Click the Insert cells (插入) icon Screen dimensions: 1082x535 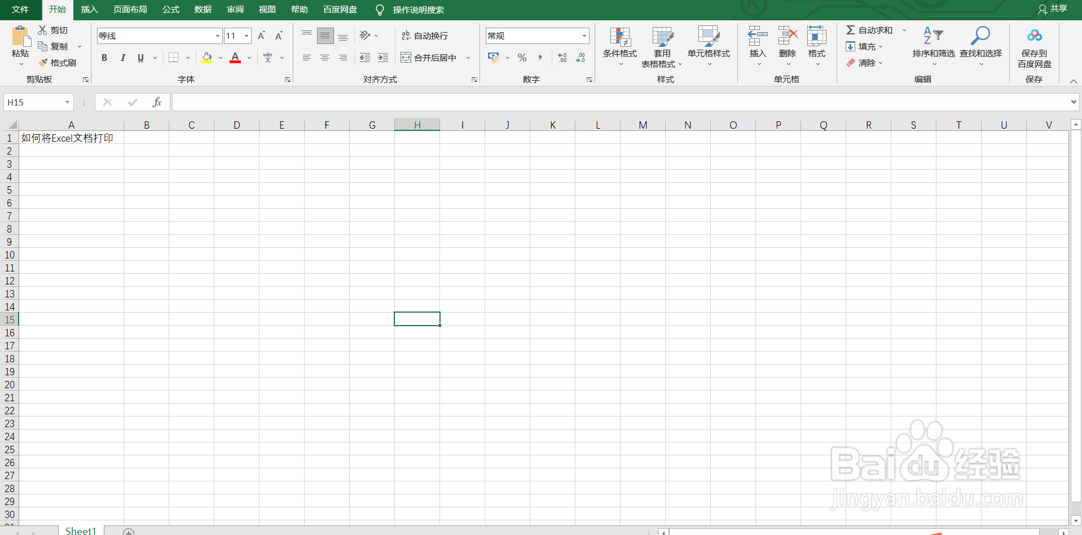pos(758,36)
